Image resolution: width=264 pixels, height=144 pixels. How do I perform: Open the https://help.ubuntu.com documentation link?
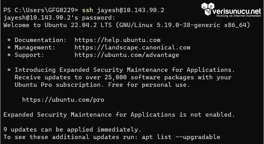[x=118, y=40]
